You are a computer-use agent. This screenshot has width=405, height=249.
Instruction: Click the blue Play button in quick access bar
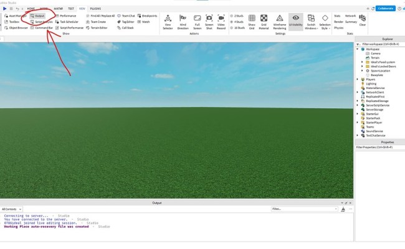point(4,9)
